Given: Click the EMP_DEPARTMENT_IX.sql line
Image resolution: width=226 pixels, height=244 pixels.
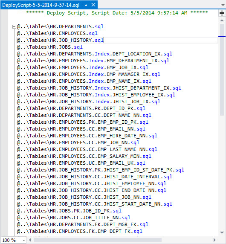Looking at the screenshot, I should pos(93,61).
